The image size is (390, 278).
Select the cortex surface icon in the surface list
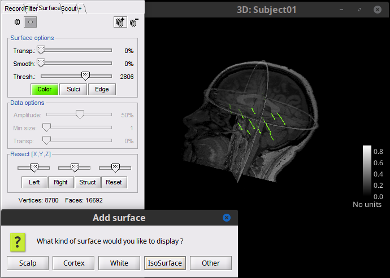click(x=17, y=21)
